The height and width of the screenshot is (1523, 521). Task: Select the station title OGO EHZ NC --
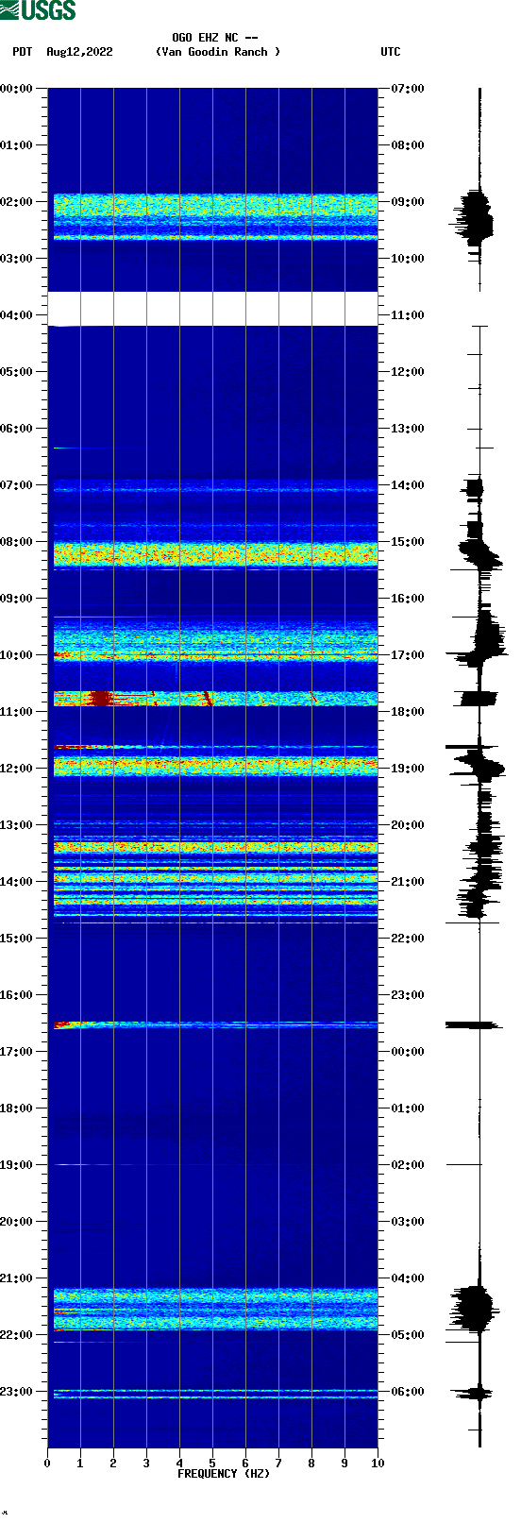(215, 38)
